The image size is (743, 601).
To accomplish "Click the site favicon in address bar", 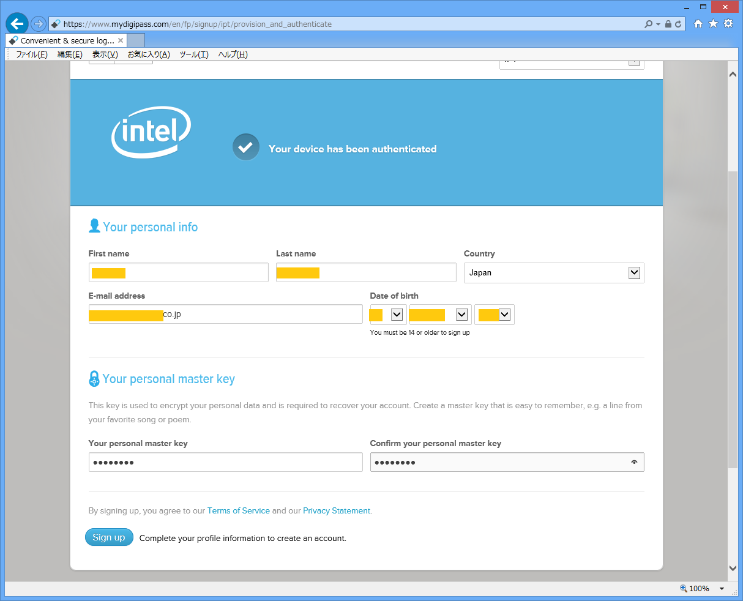I will pos(56,24).
